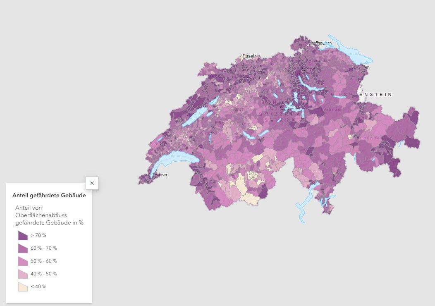435x306 pixels.
Task: Click the 40 % - 50 % legend swatch
Action: click(x=23, y=274)
